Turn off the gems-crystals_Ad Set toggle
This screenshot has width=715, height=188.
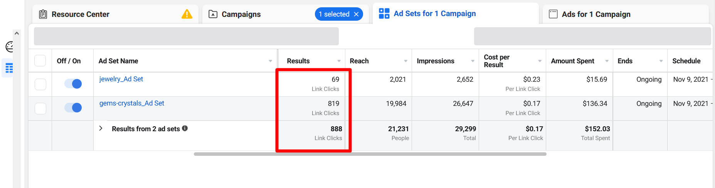(x=73, y=108)
